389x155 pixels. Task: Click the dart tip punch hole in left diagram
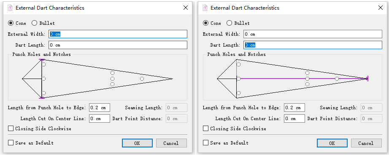coord(142,79)
